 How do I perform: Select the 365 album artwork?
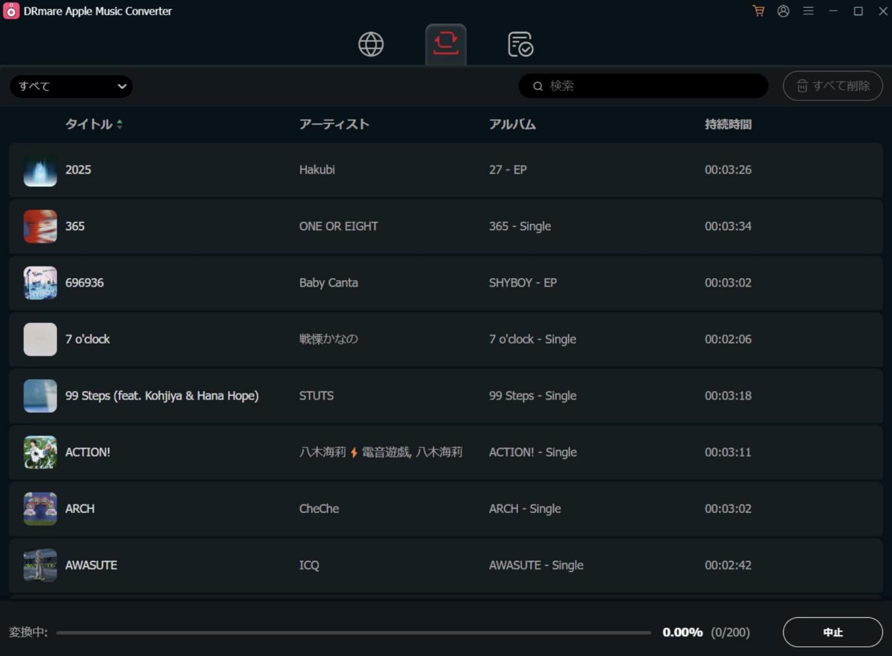(x=40, y=226)
